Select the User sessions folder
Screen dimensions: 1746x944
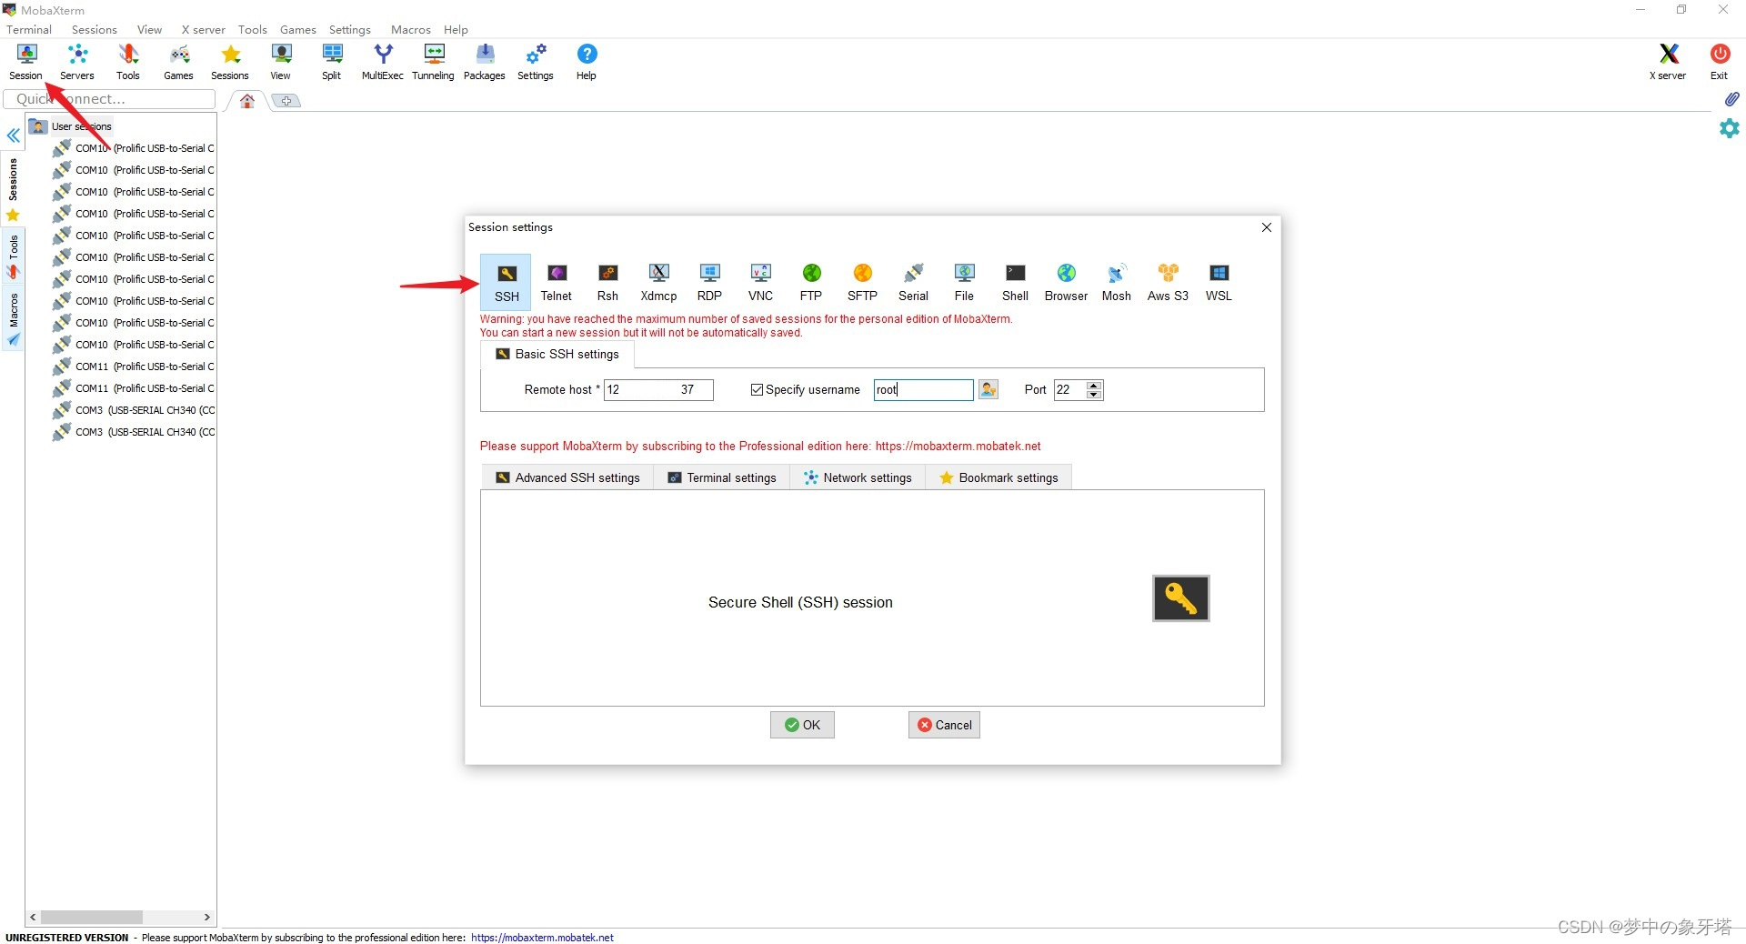[x=71, y=126]
